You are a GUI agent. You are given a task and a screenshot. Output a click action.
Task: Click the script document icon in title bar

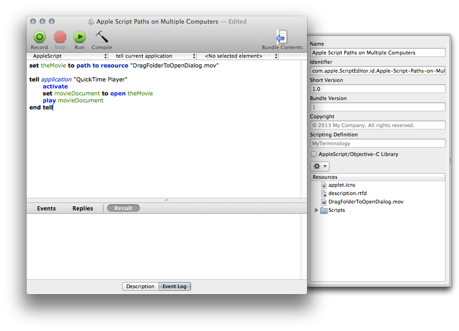click(91, 21)
